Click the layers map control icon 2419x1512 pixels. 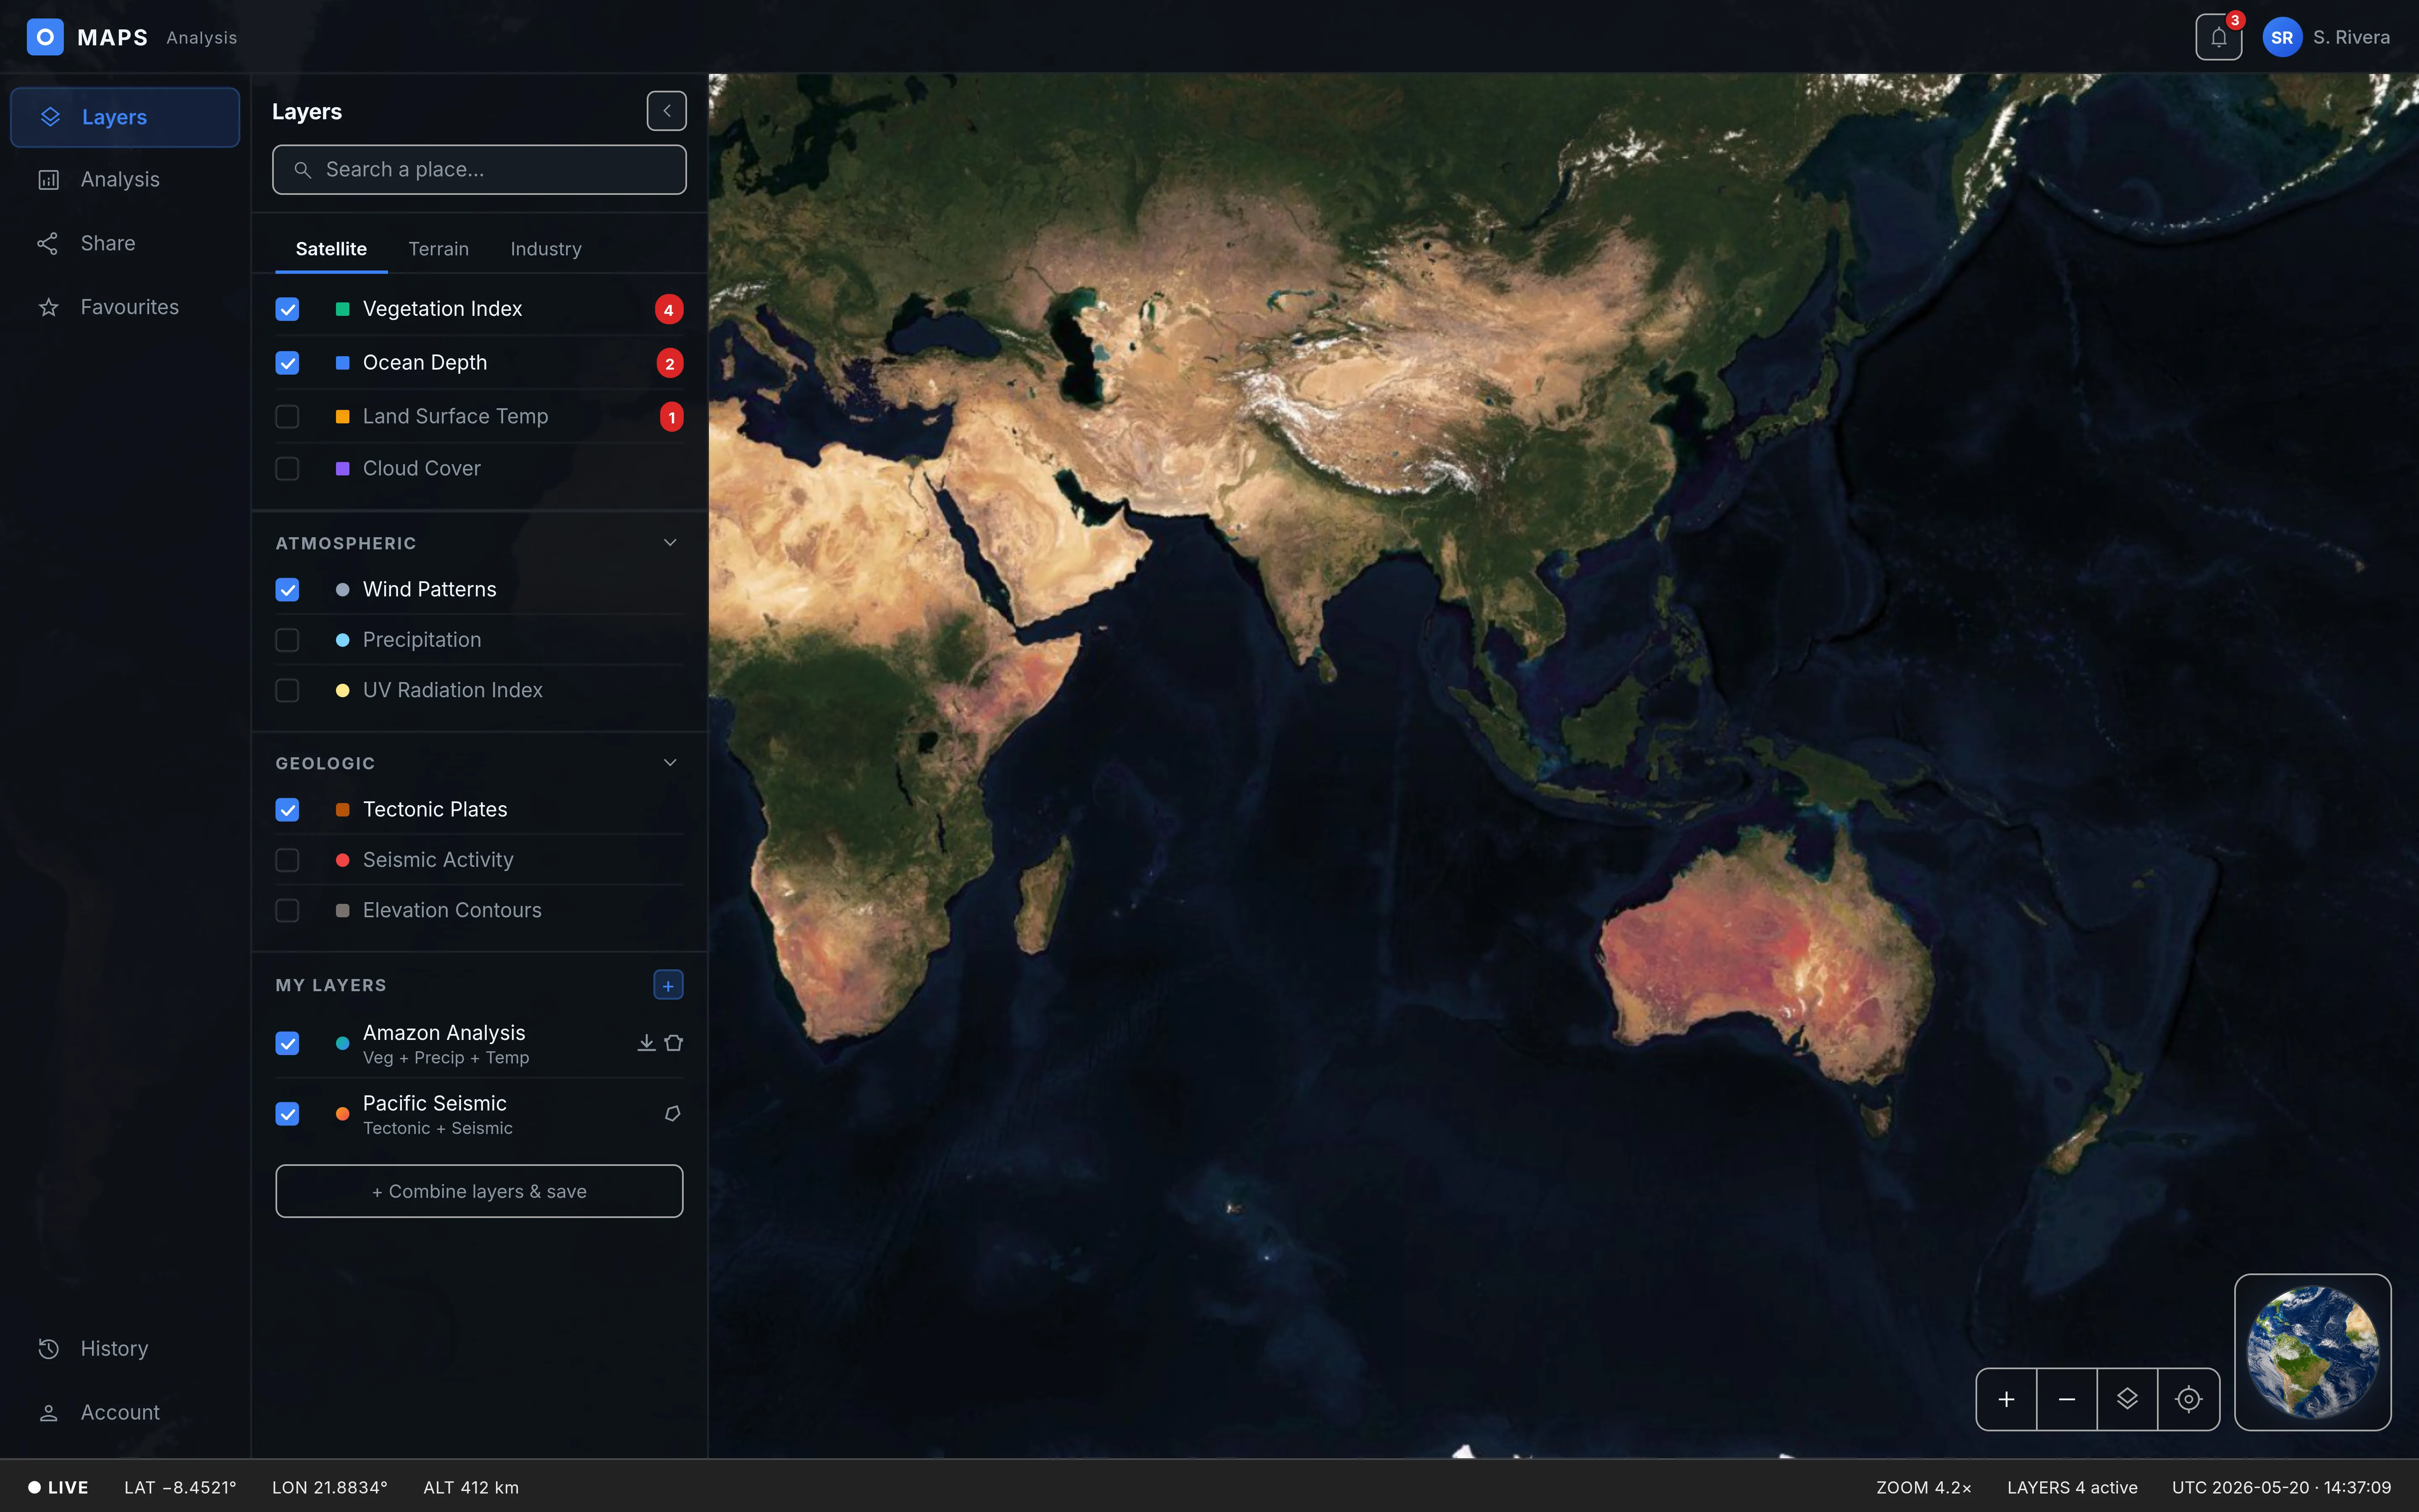click(x=2127, y=1399)
